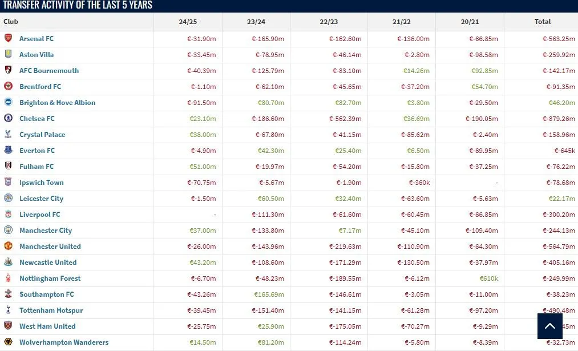The image size is (578, 351).
Task: Click the 20/21 season column header
Action: [x=469, y=22]
